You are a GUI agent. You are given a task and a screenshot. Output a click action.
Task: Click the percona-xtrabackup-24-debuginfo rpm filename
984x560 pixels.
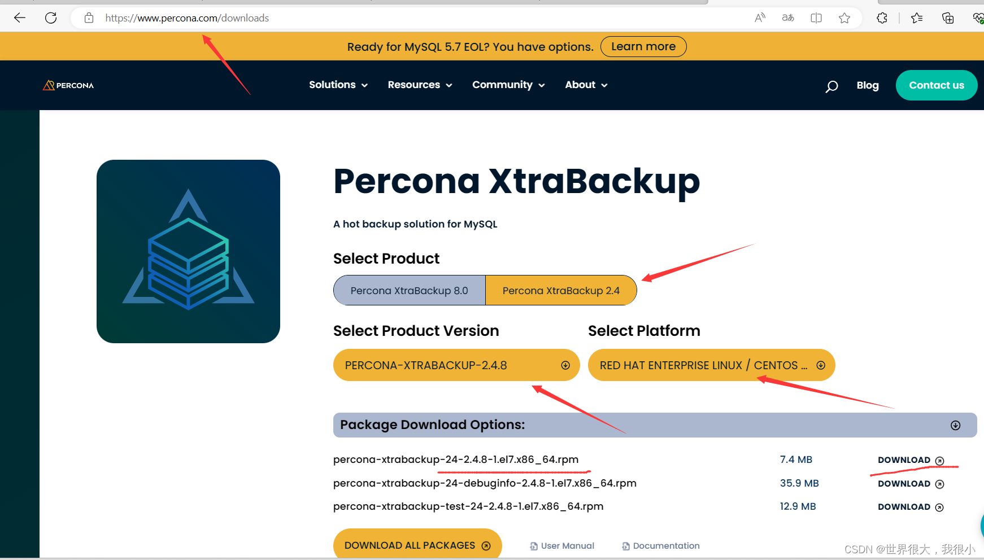tap(485, 483)
